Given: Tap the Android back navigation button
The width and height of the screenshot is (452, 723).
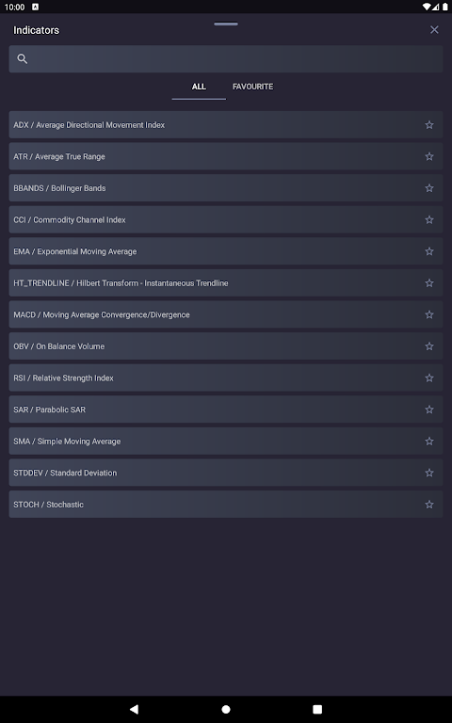Looking at the screenshot, I should tap(134, 709).
